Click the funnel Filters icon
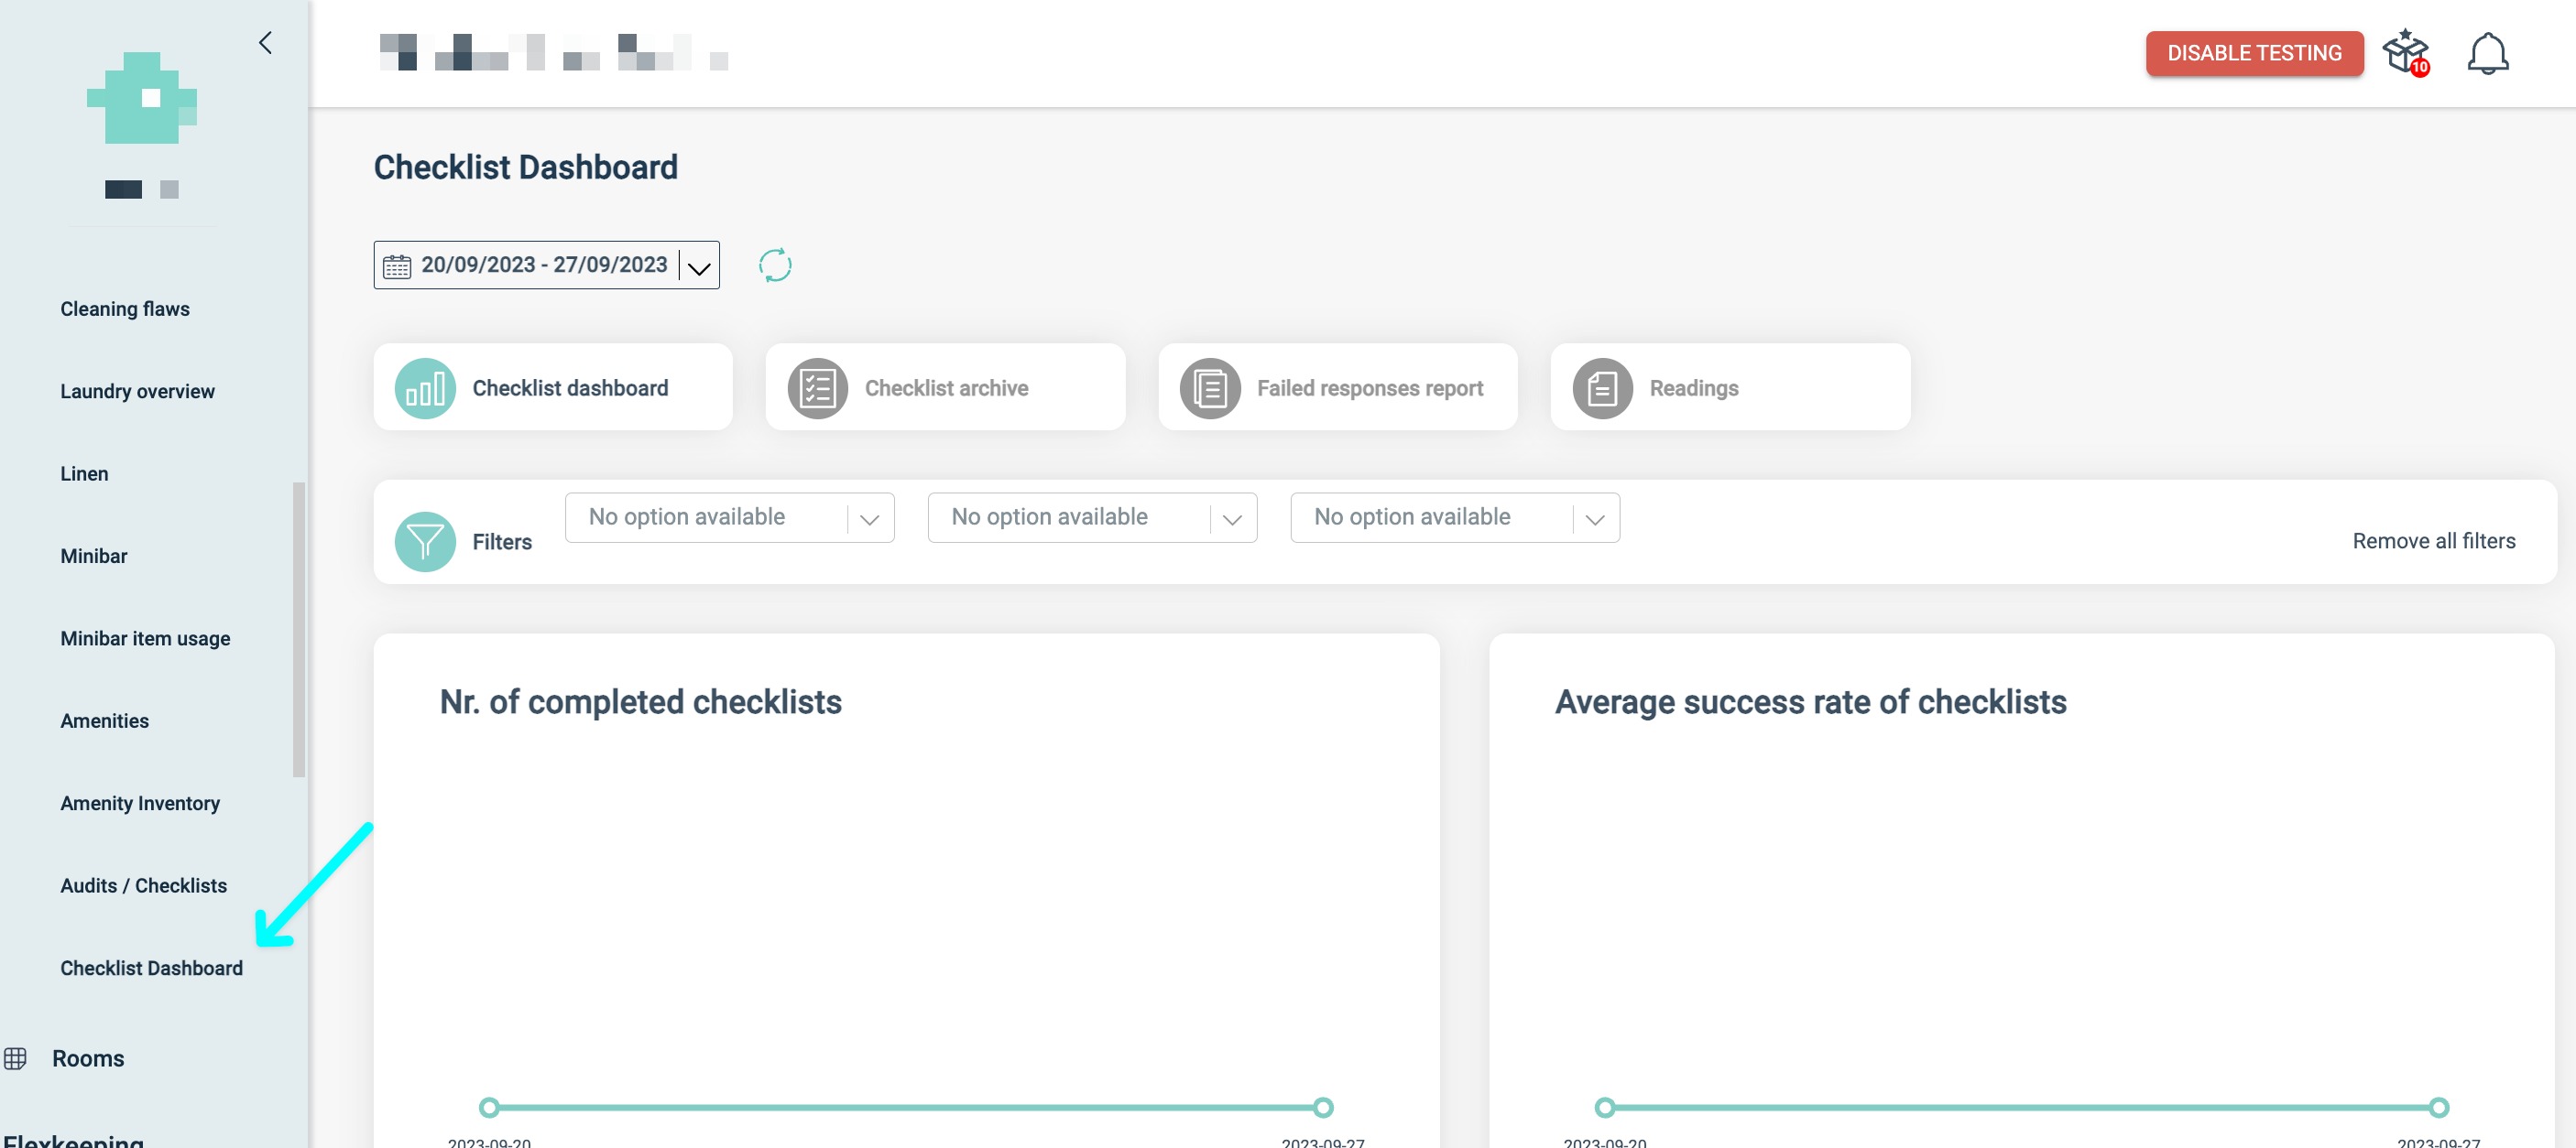The height and width of the screenshot is (1148, 2576). point(425,542)
